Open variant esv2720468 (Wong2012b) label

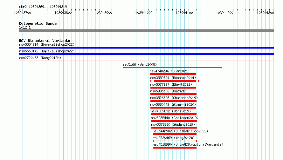(x=40, y=58)
